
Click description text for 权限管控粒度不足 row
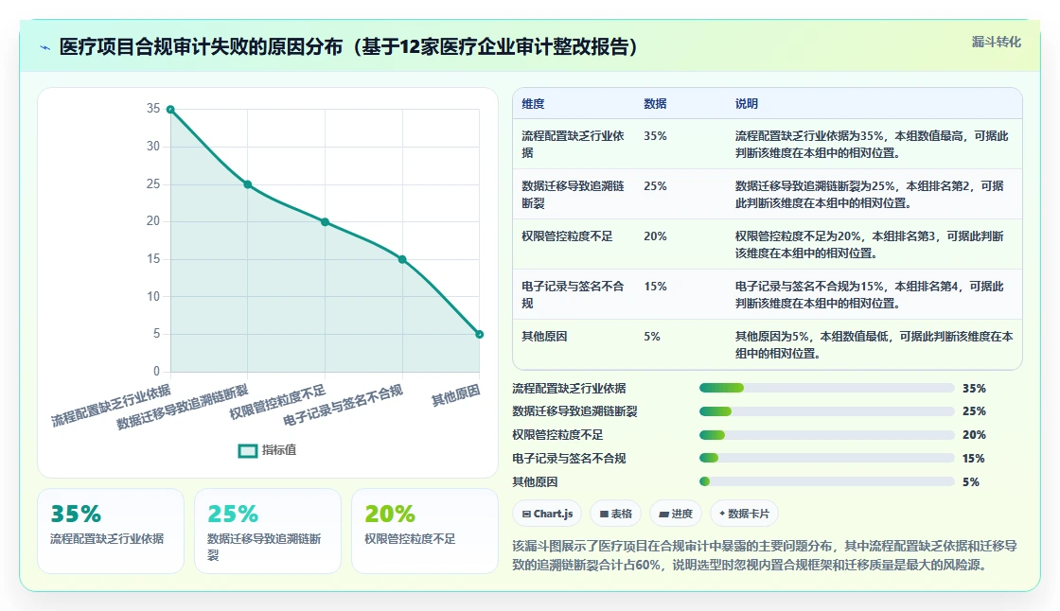pos(869,244)
